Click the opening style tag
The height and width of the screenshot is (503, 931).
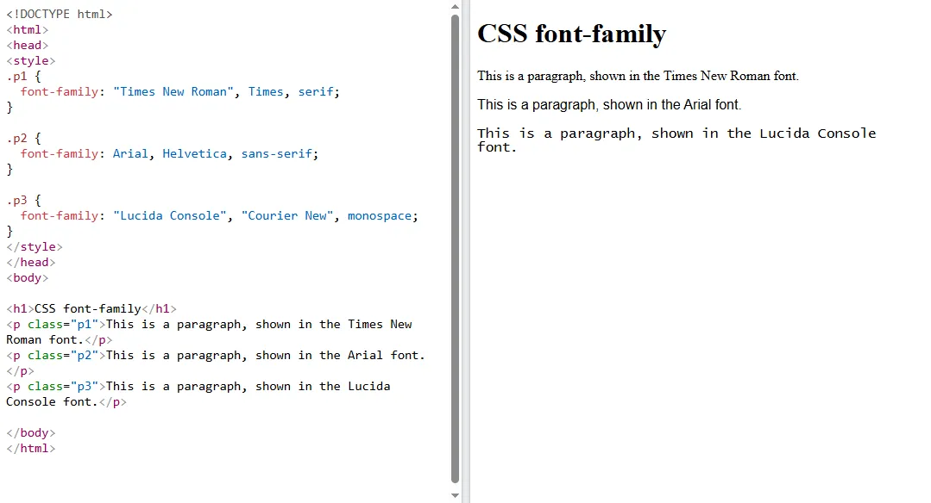[x=30, y=60]
